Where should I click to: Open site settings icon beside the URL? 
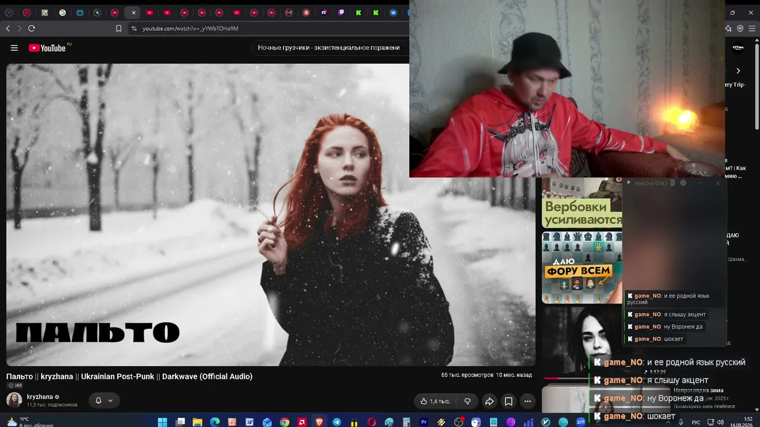click(134, 28)
